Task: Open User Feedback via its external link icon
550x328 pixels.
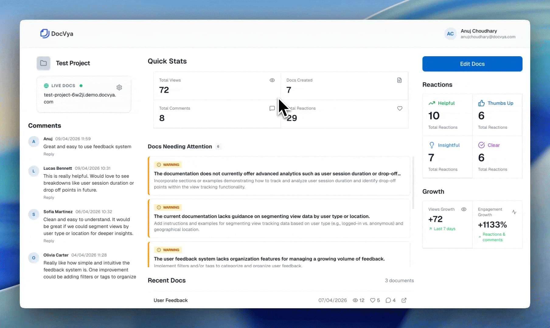Action: (x=404, y=300)
